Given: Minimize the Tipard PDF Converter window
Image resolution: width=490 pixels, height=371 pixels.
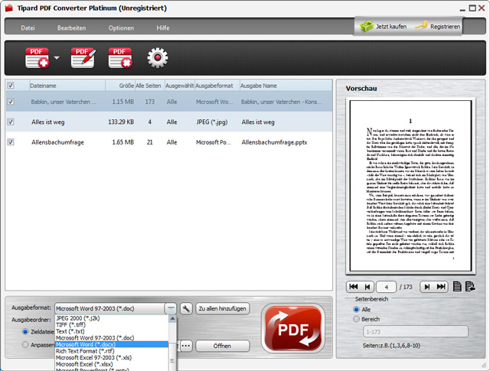Looking at the screenshot, I should point(462,9).
